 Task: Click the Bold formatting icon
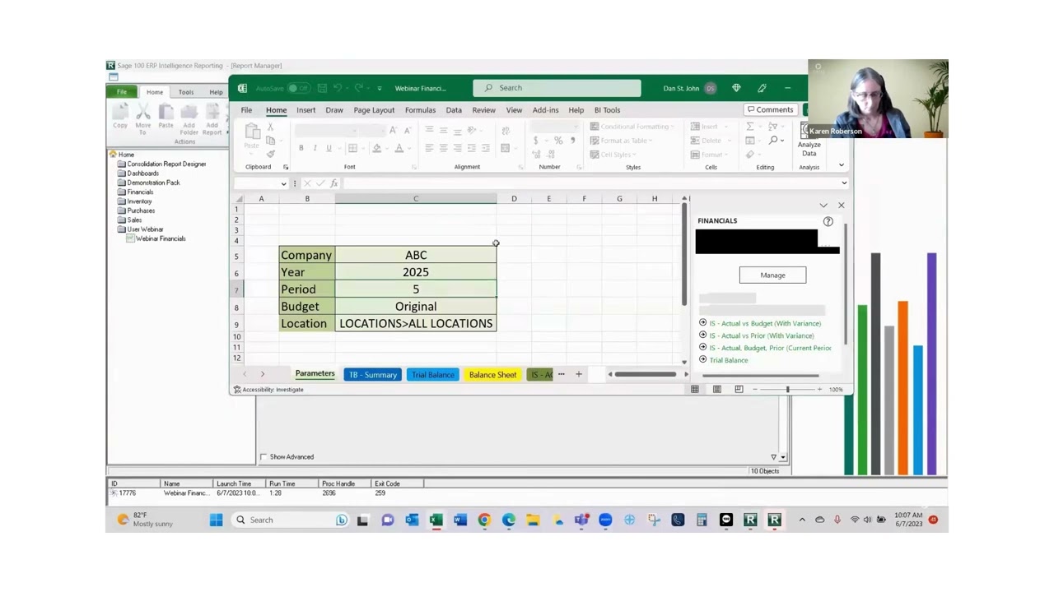[301, 148]
